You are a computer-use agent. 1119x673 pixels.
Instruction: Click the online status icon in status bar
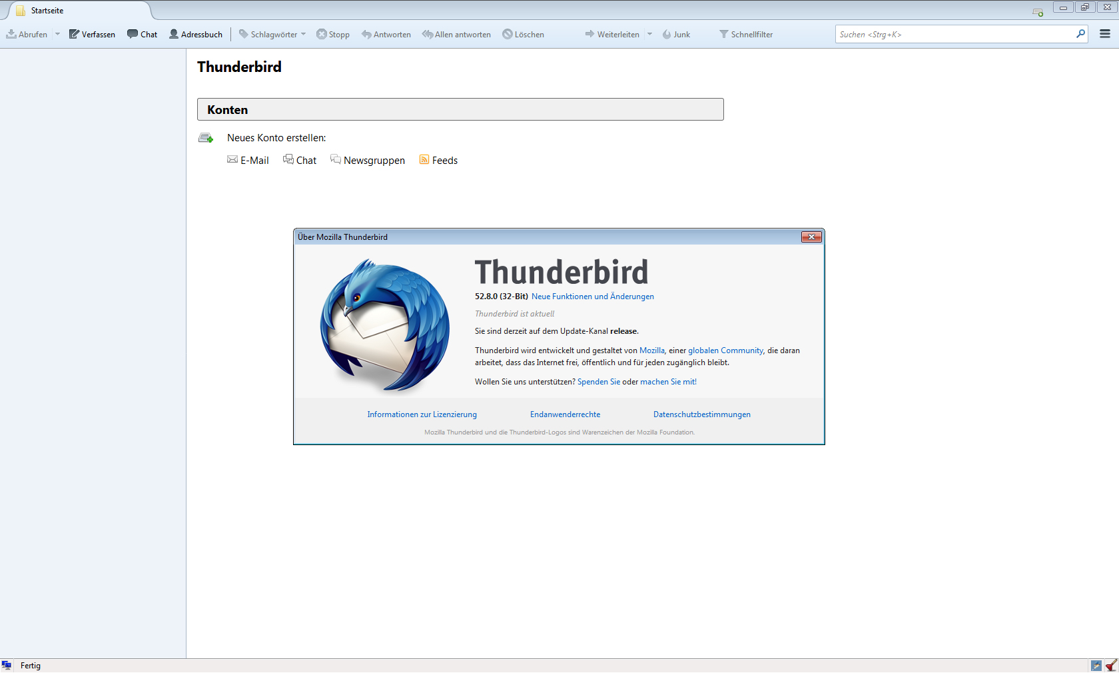pos(7,666)
